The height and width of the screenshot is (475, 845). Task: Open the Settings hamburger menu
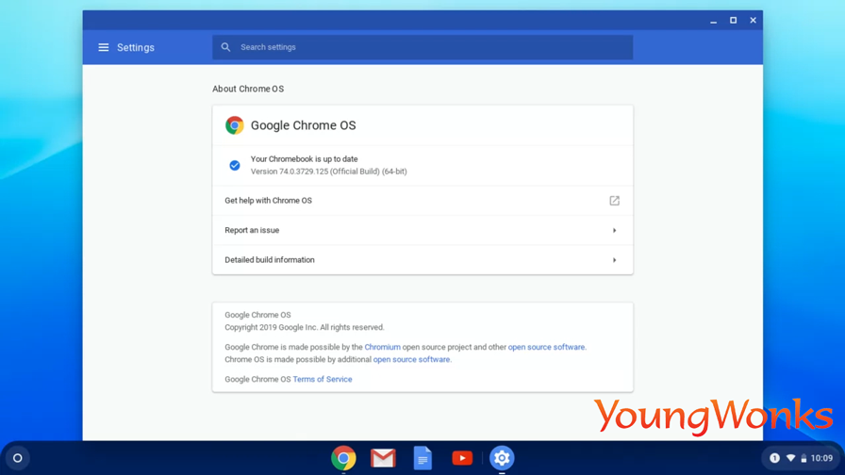pos(103,47)
